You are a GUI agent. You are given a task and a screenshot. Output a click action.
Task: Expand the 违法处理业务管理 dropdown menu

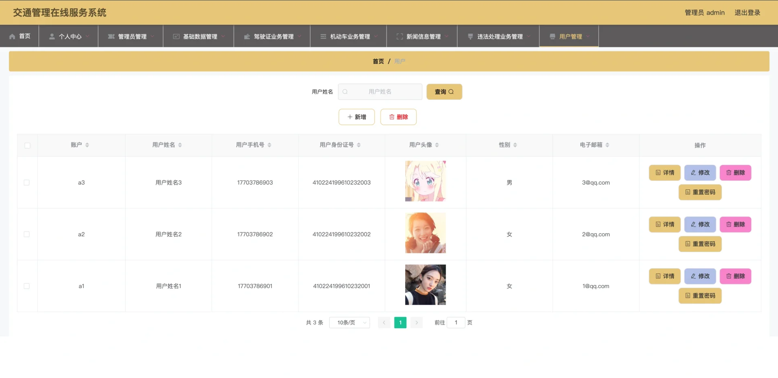[x=499, y=36]
